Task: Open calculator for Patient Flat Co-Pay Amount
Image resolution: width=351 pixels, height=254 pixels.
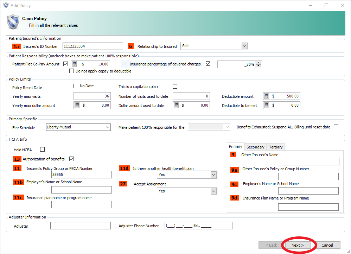Action: 75,64
